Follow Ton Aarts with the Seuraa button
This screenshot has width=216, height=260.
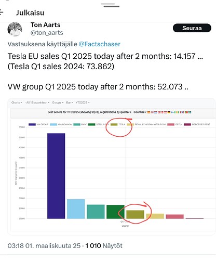click(192, 28)
